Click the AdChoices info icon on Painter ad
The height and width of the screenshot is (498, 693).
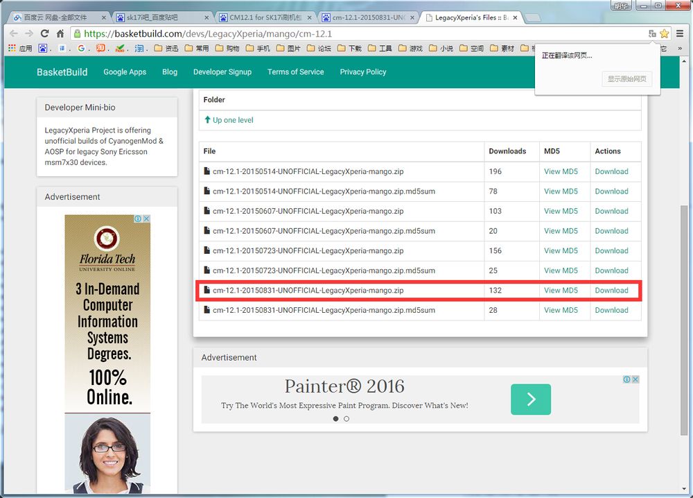tap(626, 379)
